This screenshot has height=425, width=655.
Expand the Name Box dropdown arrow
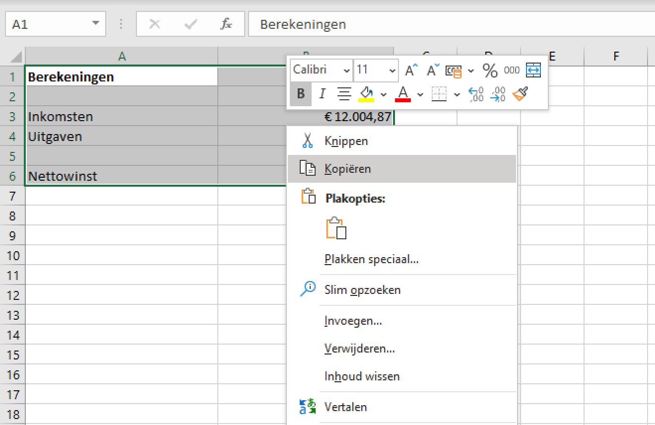(95, 24)
